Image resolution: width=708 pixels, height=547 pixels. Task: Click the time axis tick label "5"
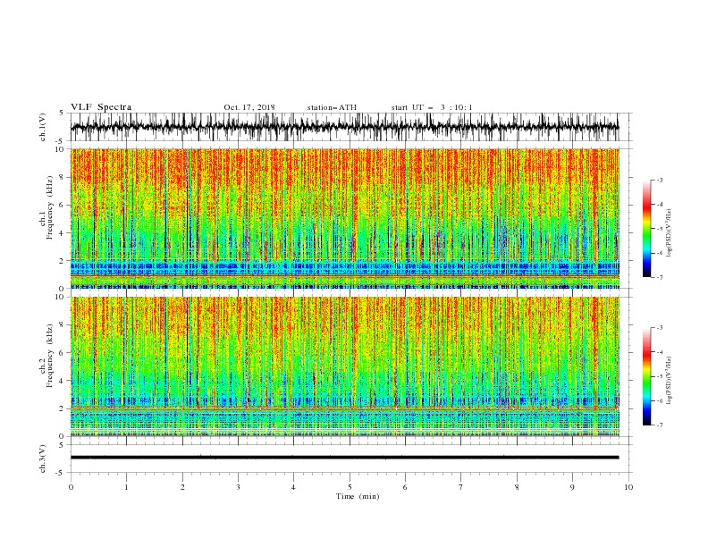[x=350, y=487]
